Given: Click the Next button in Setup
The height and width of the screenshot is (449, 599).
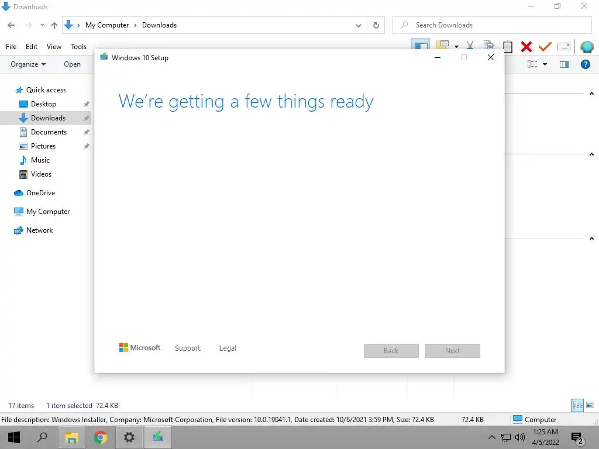Looking at the screenshot, I should (452, 351).
